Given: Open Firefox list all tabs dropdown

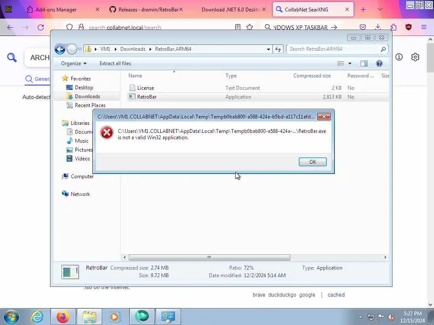Looking at the screenshot, I should click(x=380, y=10).
